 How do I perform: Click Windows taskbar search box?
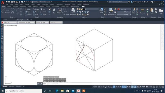coord(23,91)
